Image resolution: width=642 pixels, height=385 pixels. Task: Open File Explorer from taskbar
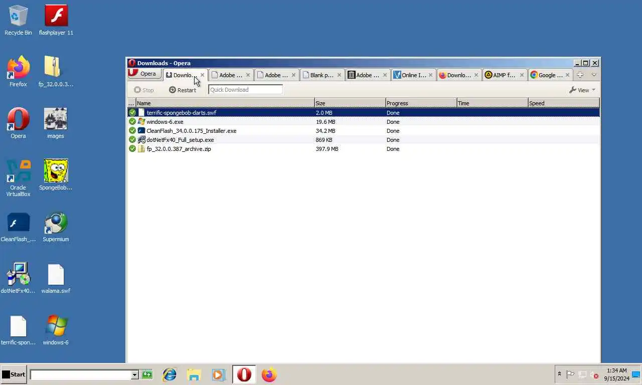(194, 374)
